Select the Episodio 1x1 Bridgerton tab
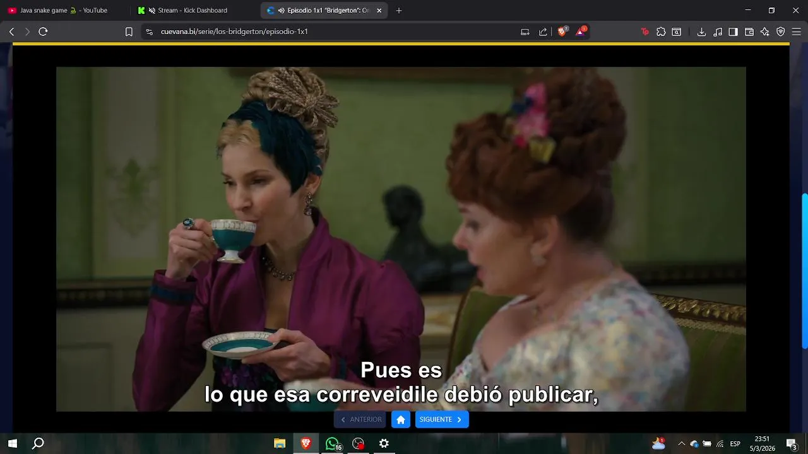Viewport: 808px width, 454px height. click(325, 11)
